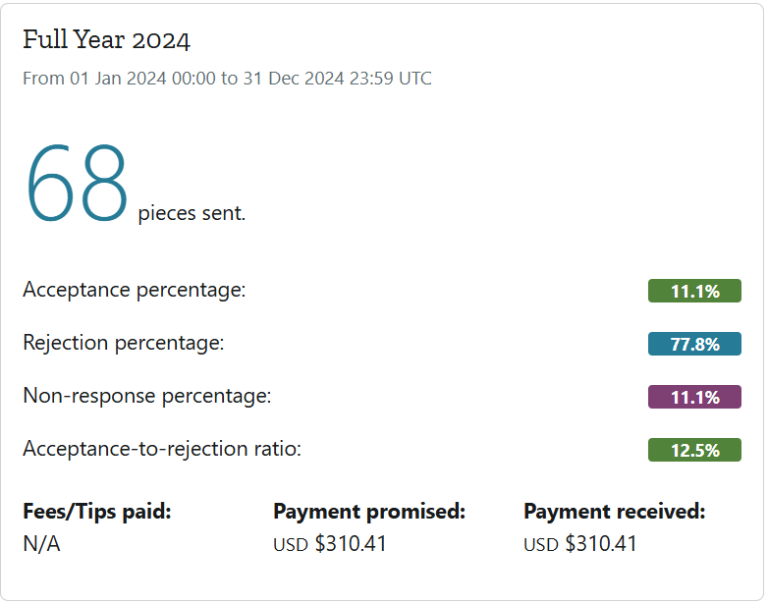Select the "Rejection percentage:" label
The height and width of the screenshot is (604, 768).
tap(124, 343)
